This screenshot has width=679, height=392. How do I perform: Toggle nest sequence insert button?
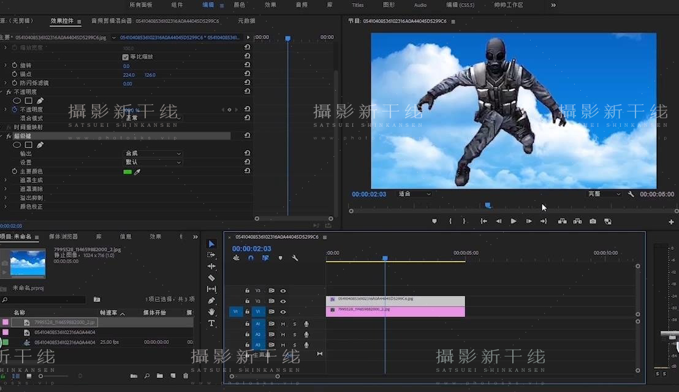236,258
